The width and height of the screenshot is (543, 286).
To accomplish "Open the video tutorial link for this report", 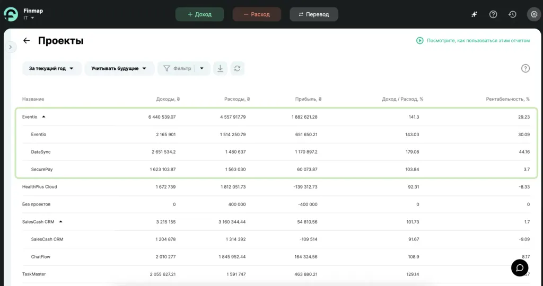I will pyautogui.click(x=473, y=40).
